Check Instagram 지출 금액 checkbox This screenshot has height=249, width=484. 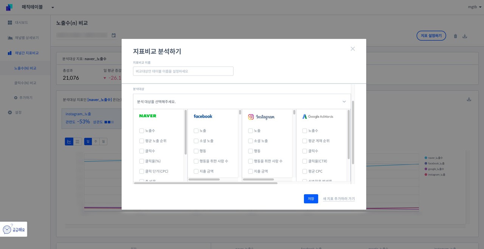coord(250,172)
